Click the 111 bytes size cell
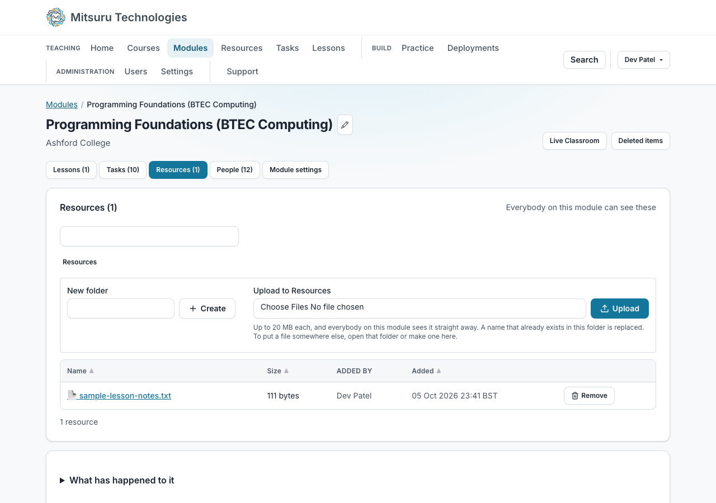The image size is (716, 503). [x=283, y=396]
